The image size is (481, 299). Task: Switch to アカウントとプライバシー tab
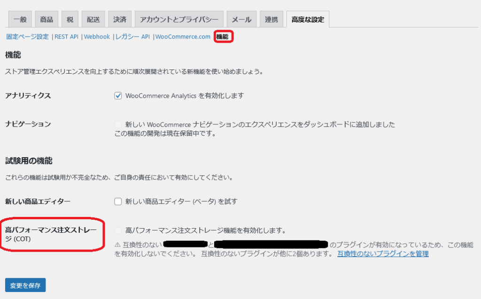pyautogui.click(x=178, y=20)
